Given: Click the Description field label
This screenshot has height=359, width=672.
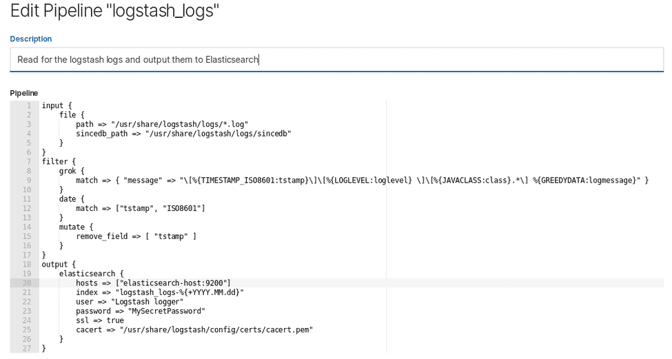Looking at the screenshot, I should (30, 39).
